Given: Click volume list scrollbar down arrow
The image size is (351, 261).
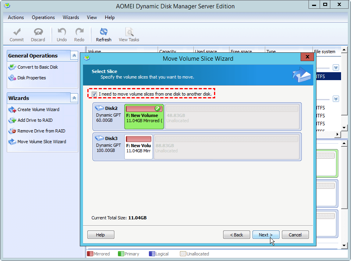Looking at the screenshot, I should tap(344, 127).
